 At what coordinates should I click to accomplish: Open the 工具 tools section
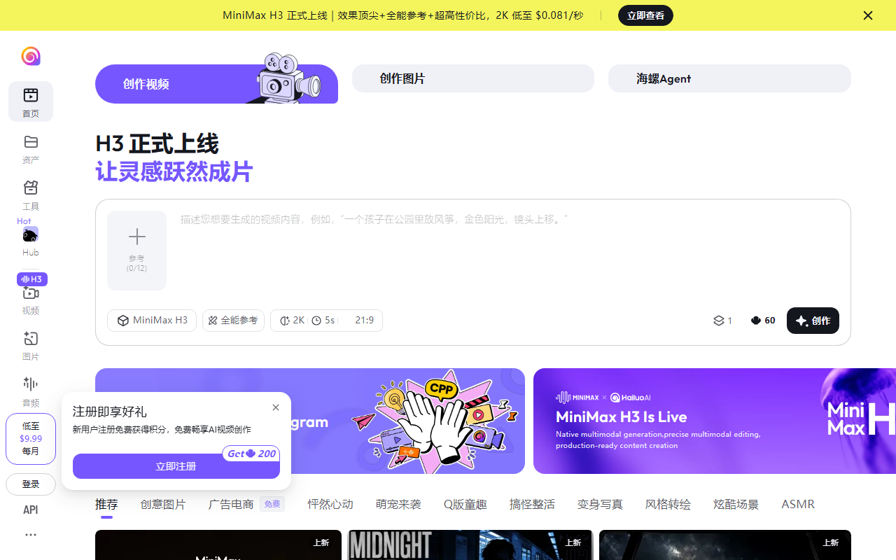point(31,195)
